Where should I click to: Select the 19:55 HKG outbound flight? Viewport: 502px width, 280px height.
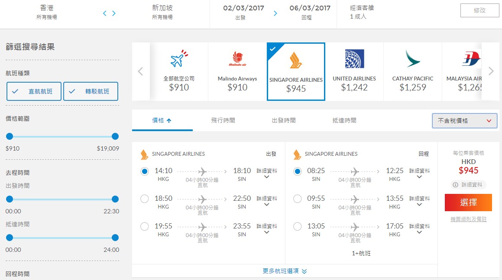[144, 227]
